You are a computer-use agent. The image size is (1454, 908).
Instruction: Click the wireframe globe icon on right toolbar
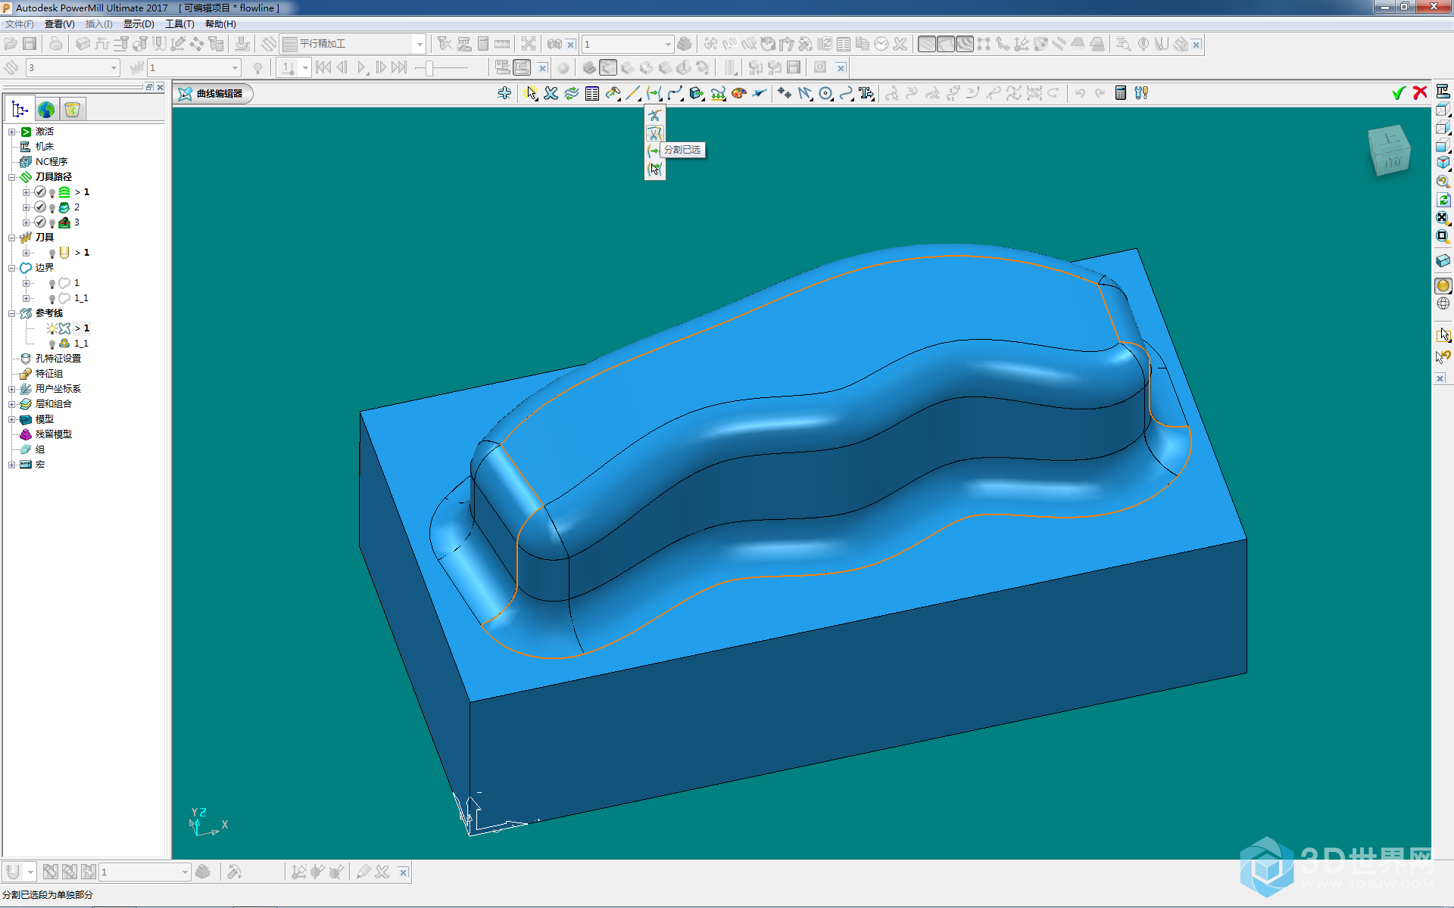pos(1443,303)
